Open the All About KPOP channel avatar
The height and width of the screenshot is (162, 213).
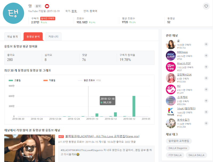tap(171, 101)
